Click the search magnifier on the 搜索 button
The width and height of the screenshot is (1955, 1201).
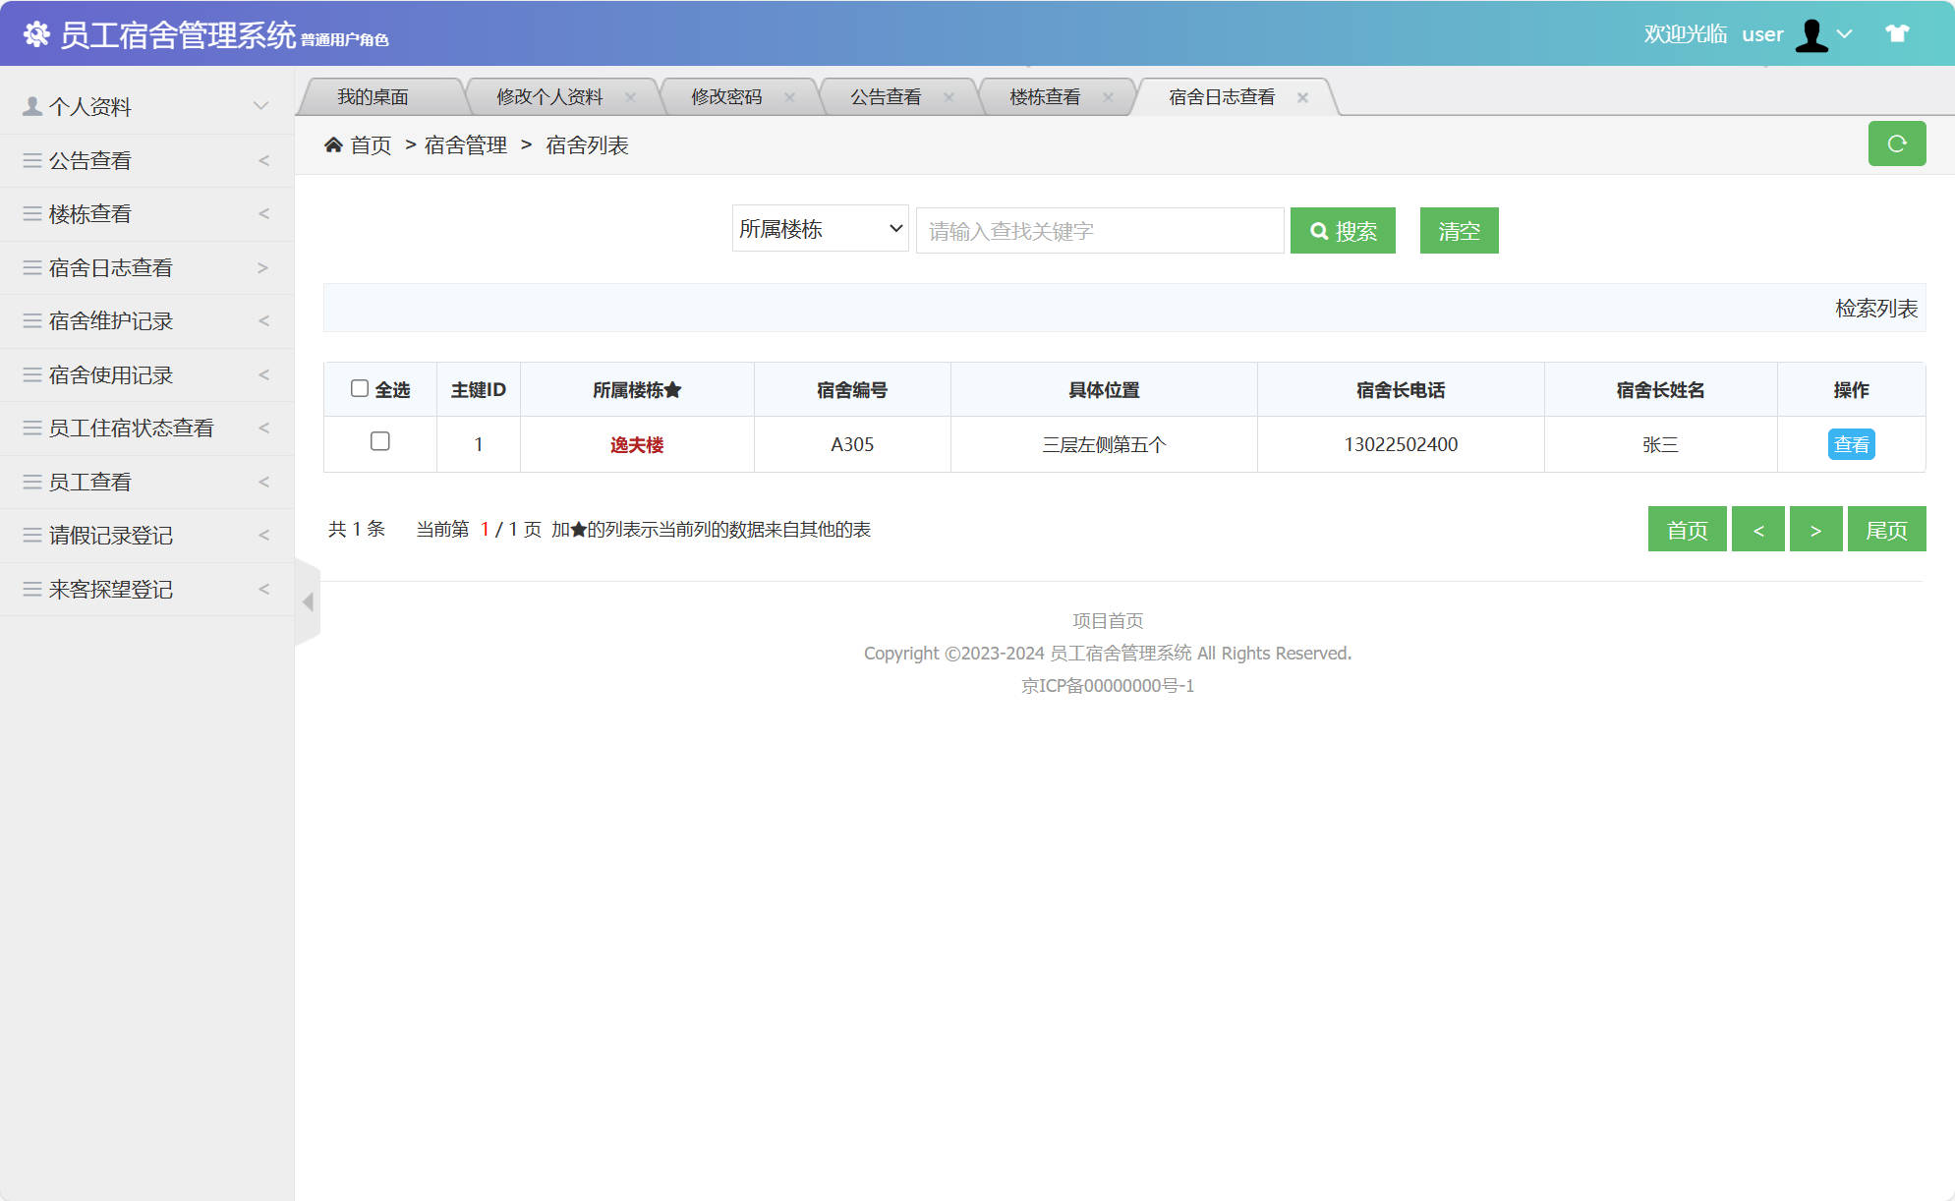pos(1319,231)
